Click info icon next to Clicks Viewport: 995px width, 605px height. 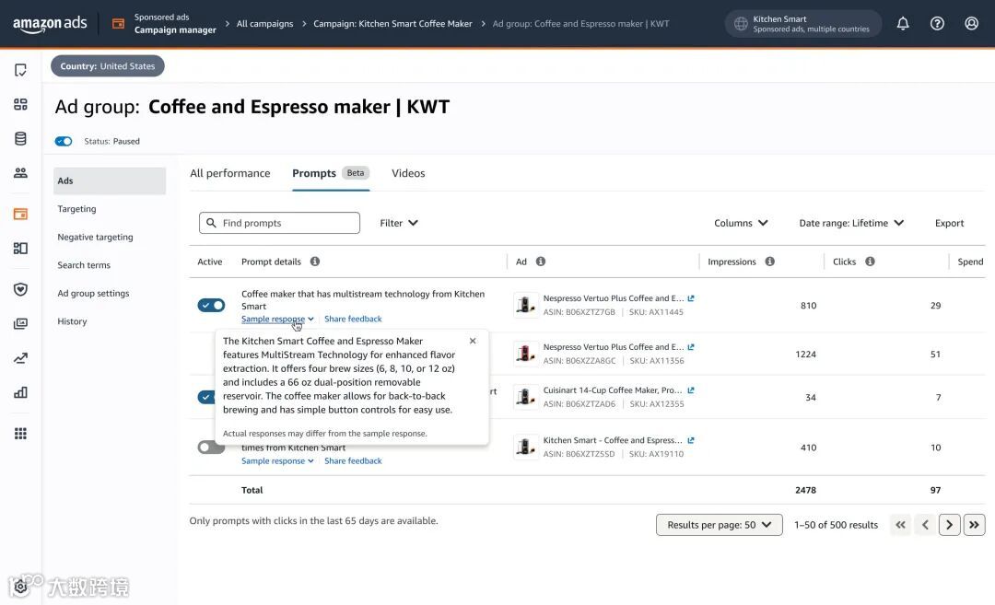(870, 262)
